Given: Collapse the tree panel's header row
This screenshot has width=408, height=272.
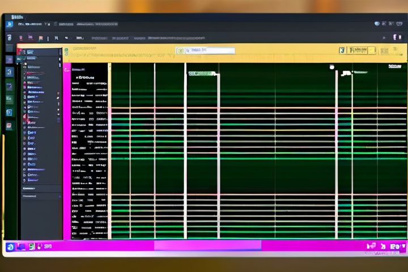Looking at the screenshot, I should tap(28, 52).
